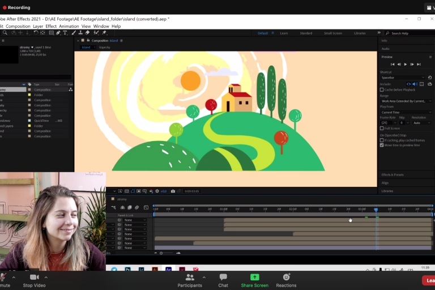Enable the Cache Before Playback checkbox

(382, 89)
